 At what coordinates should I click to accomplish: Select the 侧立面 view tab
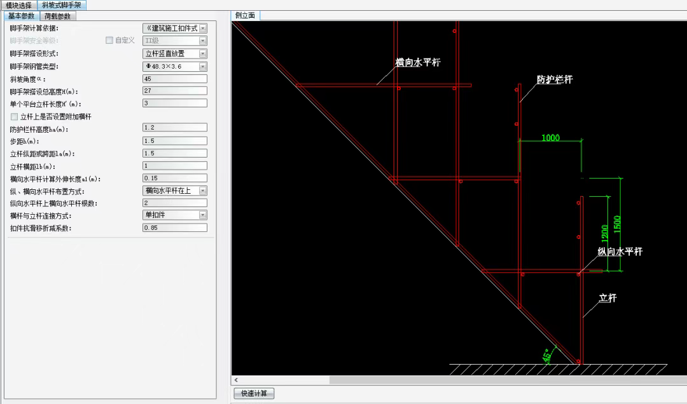point(246,15)
